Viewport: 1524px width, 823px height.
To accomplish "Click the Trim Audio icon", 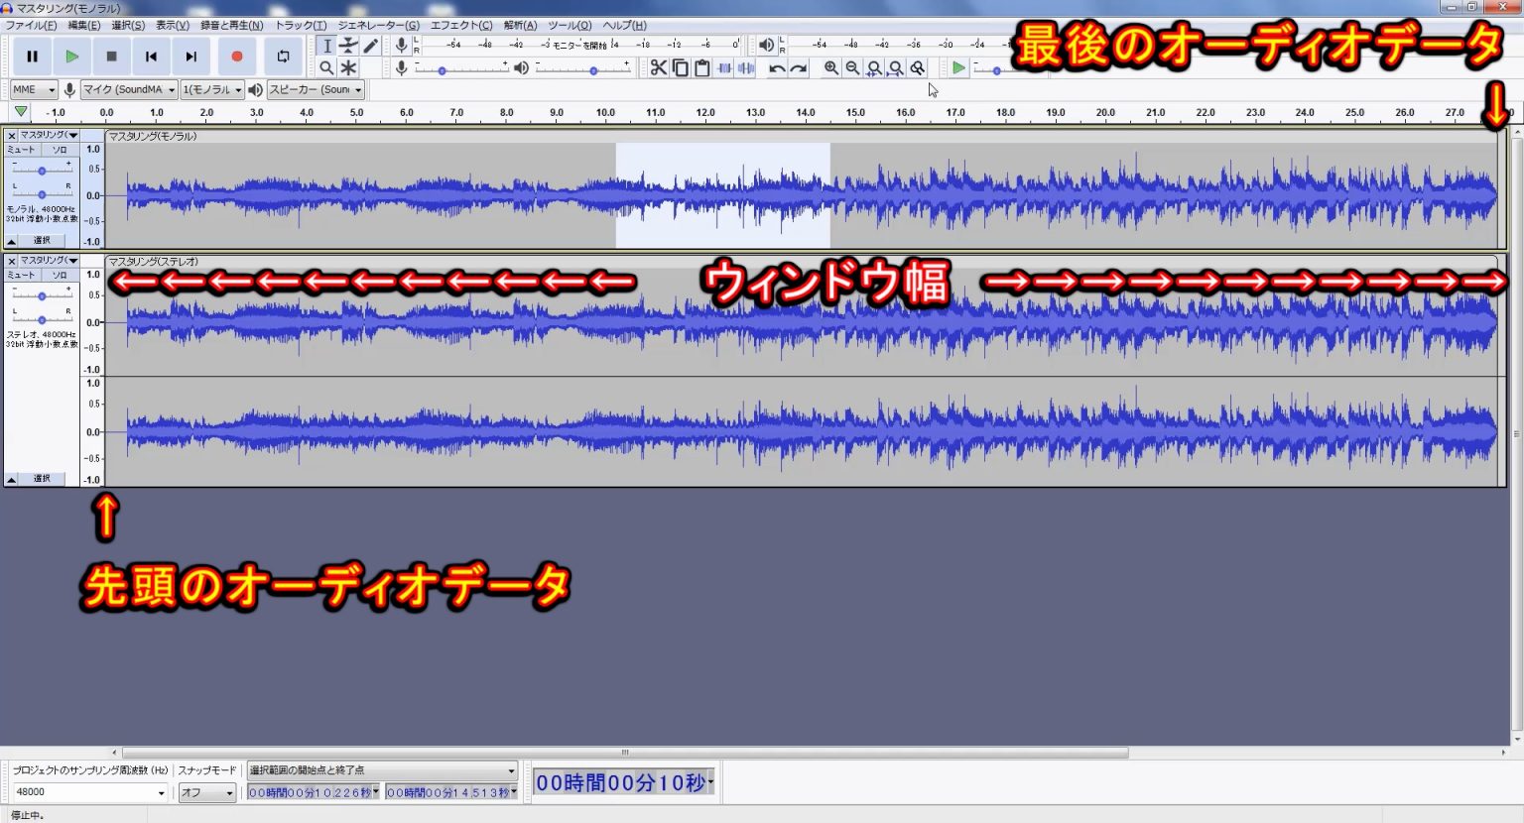I will (x=724, y=67).
